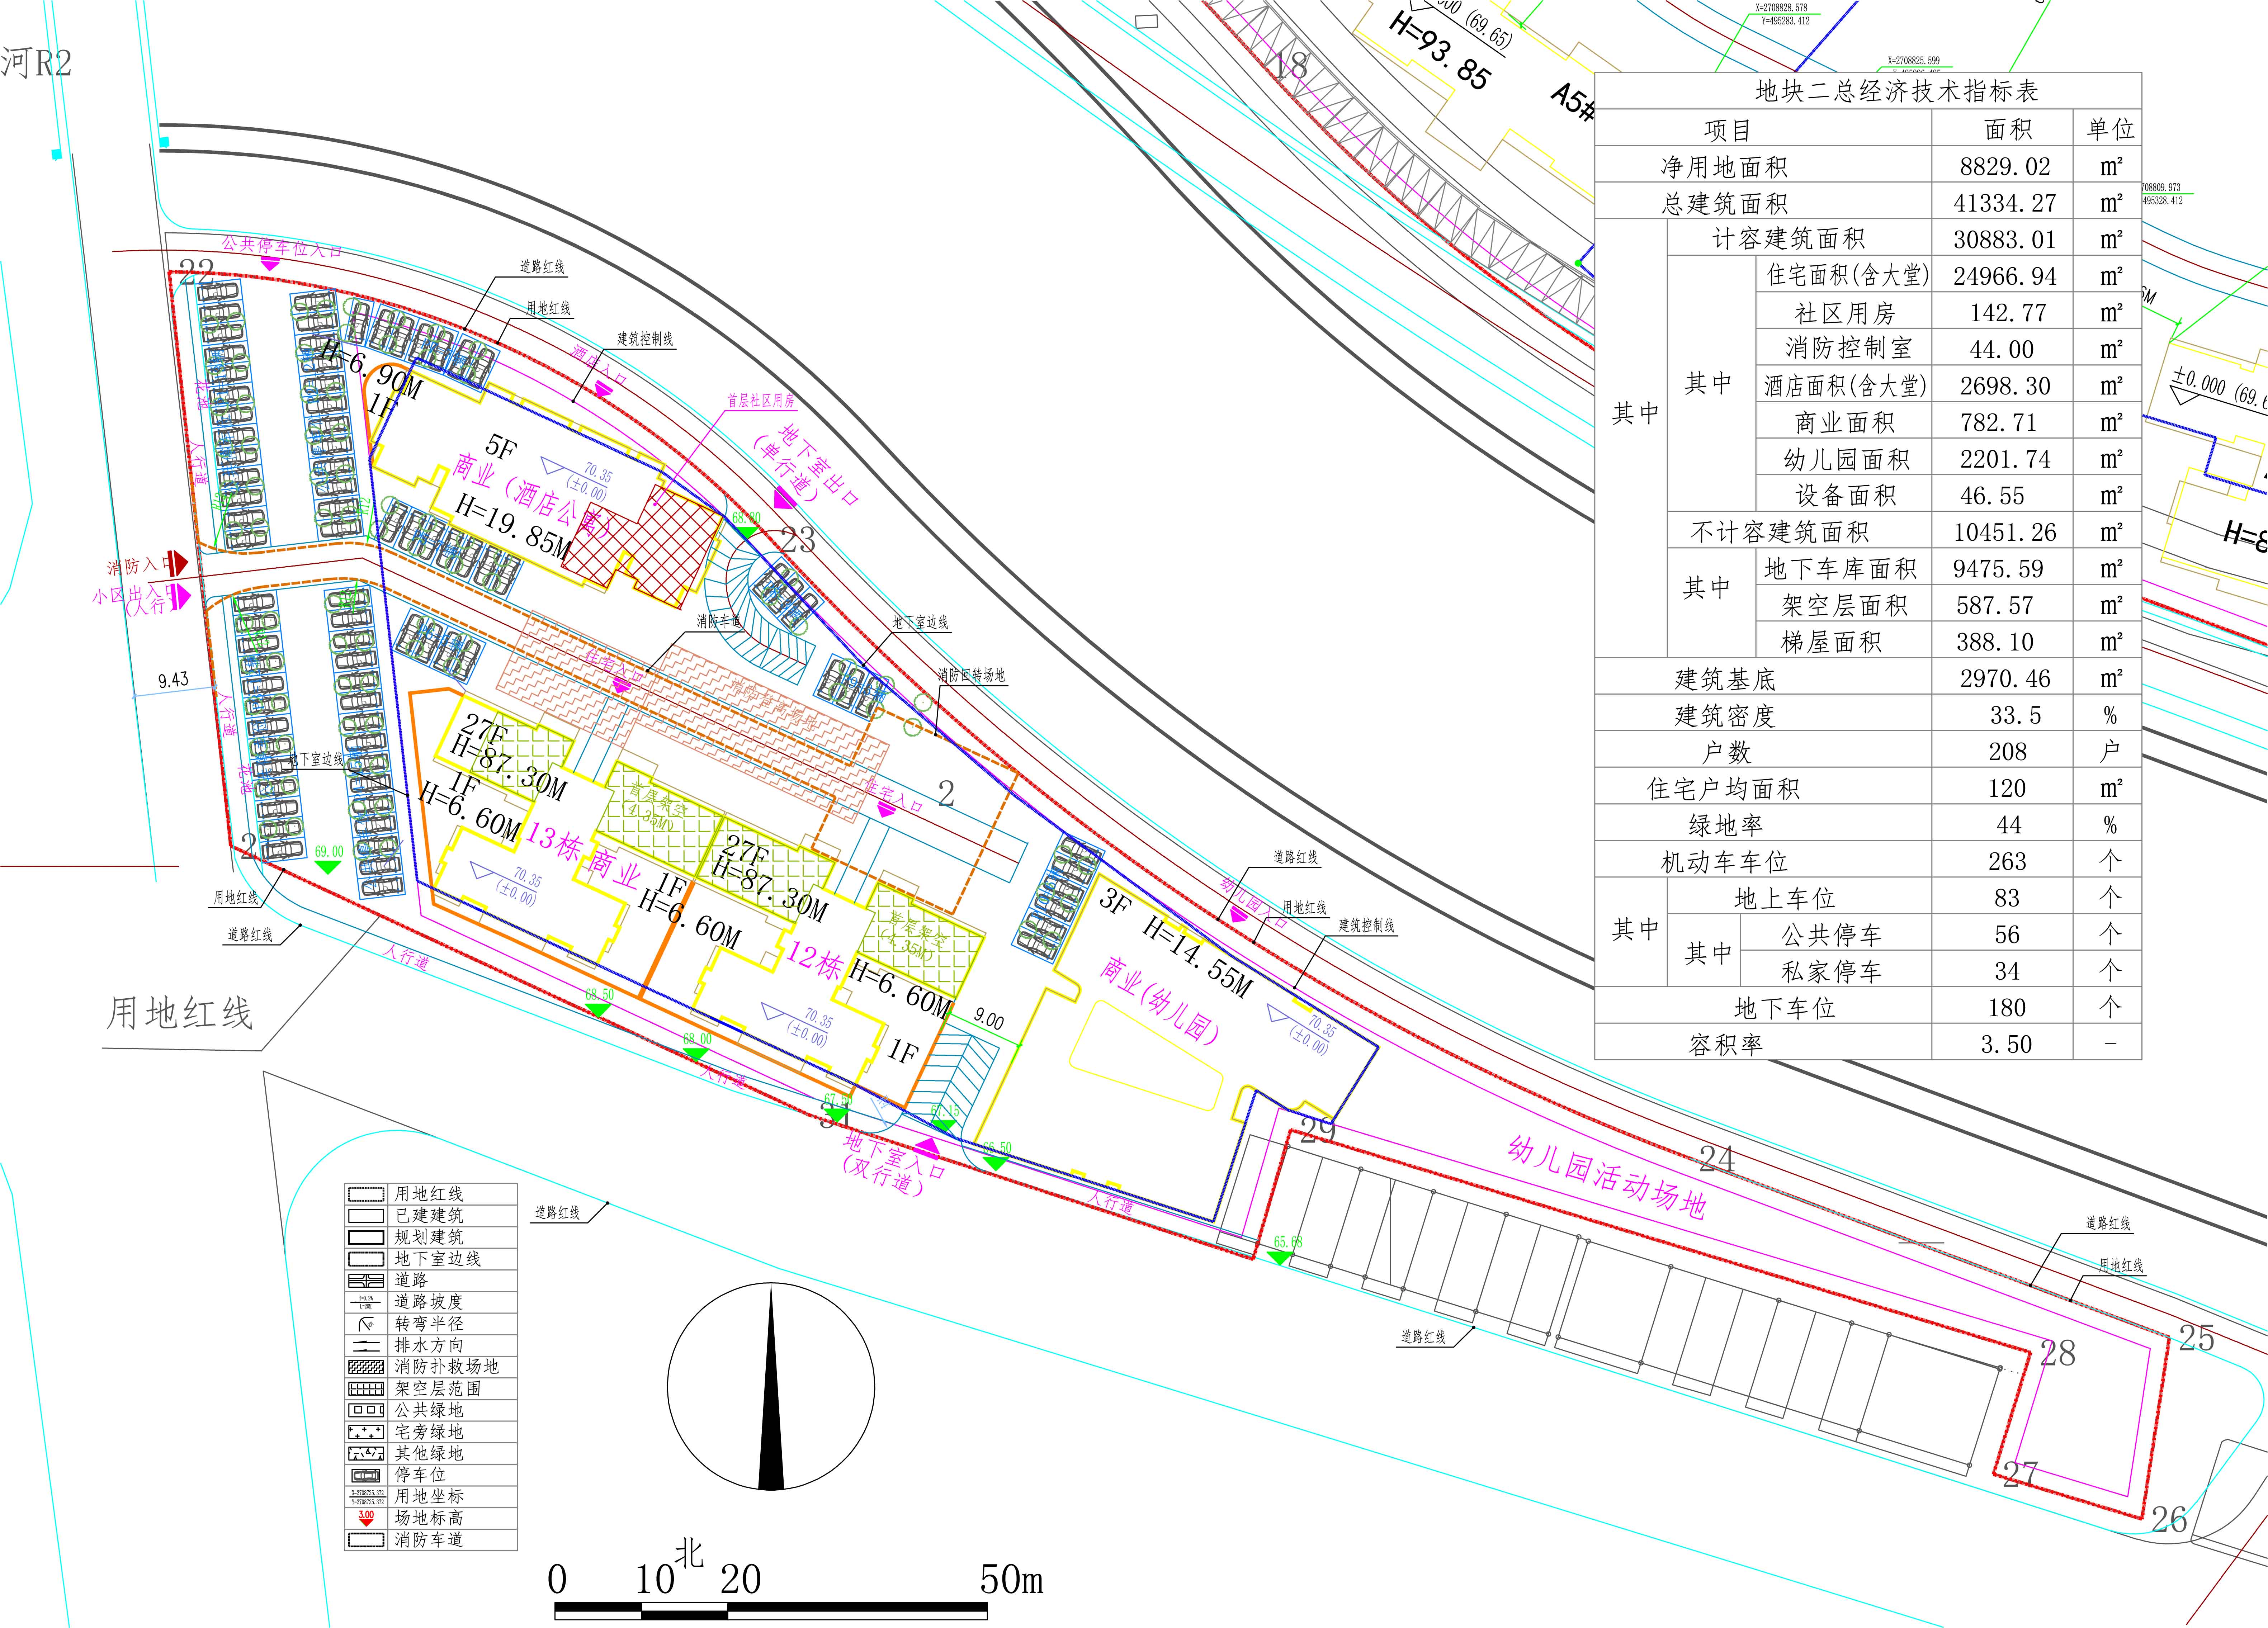The image size is (2268, 1628).
Task: Click the 幼儿园活动场地 label on the plan
Action: pos(1606,1176)
